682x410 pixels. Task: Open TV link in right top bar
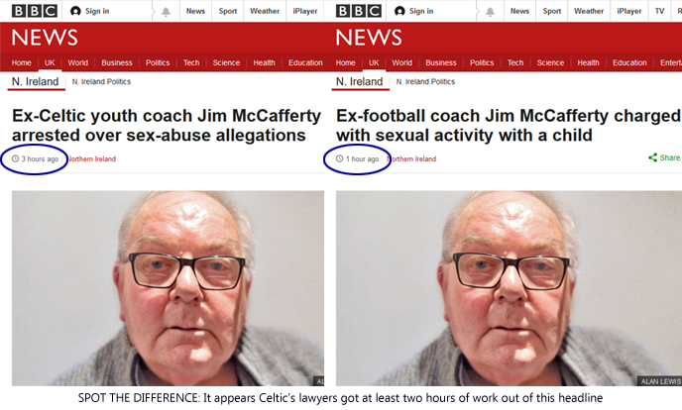[659, 11]
